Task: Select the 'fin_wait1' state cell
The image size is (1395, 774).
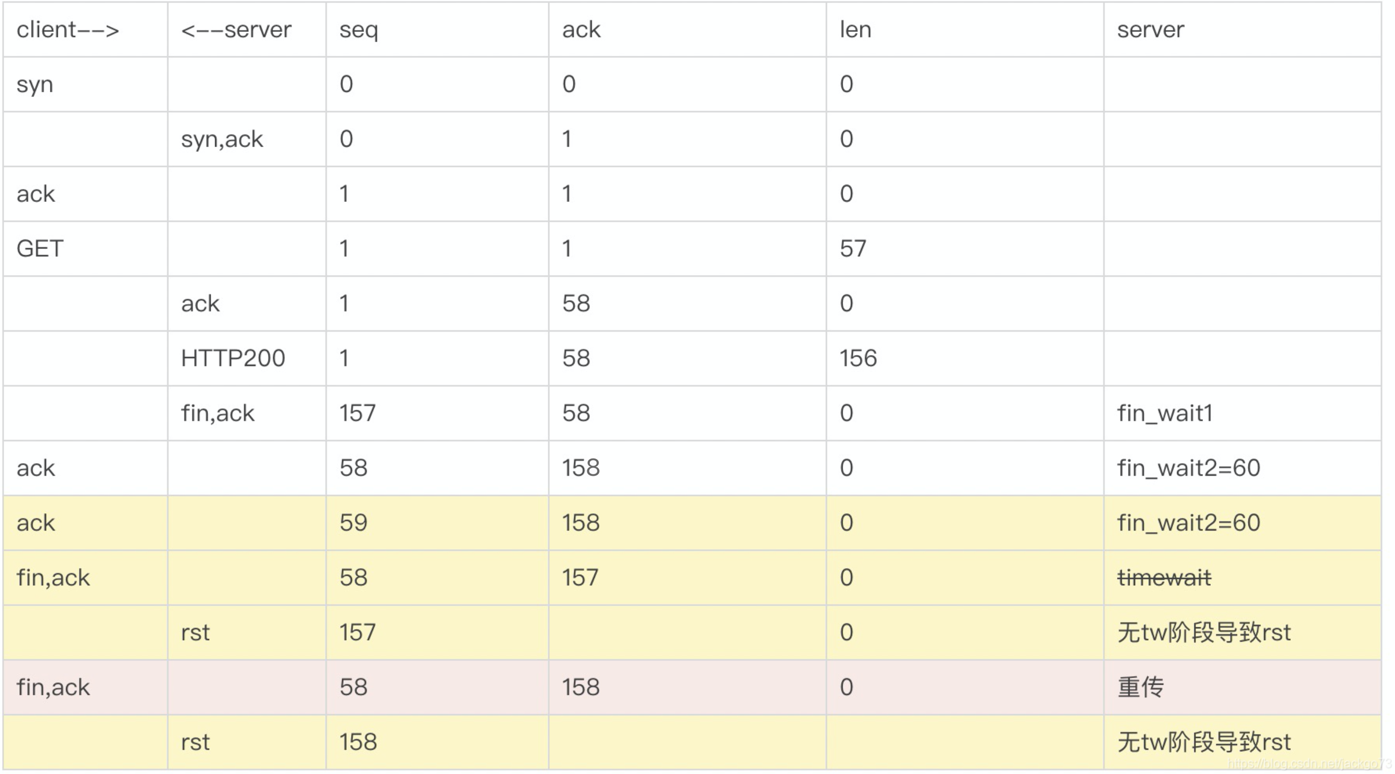Action: point(1165,413)
